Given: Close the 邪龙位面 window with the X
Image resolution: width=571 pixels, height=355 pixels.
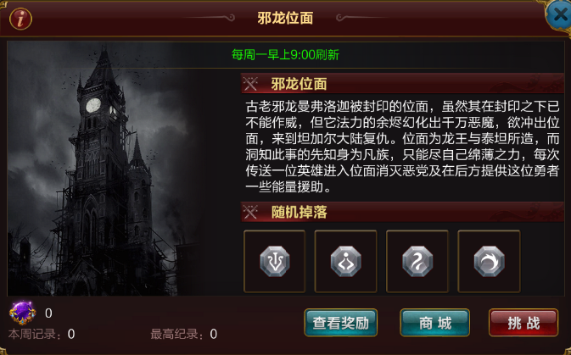Looking at the screenshot, I should (x=559, y=15).
